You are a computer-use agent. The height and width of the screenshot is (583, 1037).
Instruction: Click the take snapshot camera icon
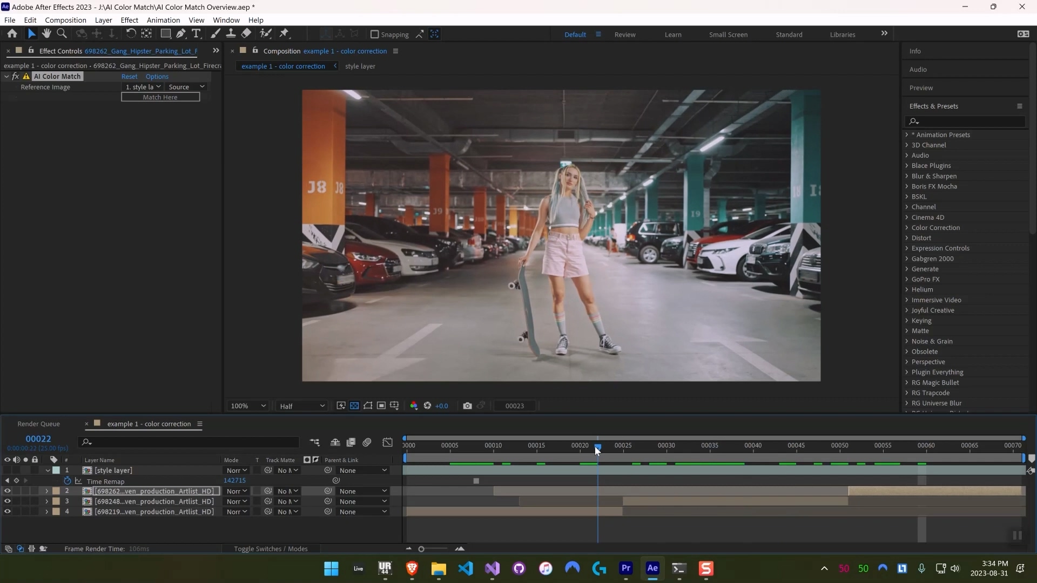click(467, 406)
